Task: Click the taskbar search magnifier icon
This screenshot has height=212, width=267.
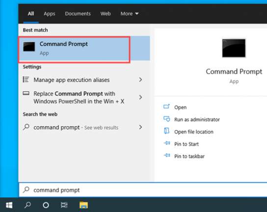Action: [x=27, y=205]
